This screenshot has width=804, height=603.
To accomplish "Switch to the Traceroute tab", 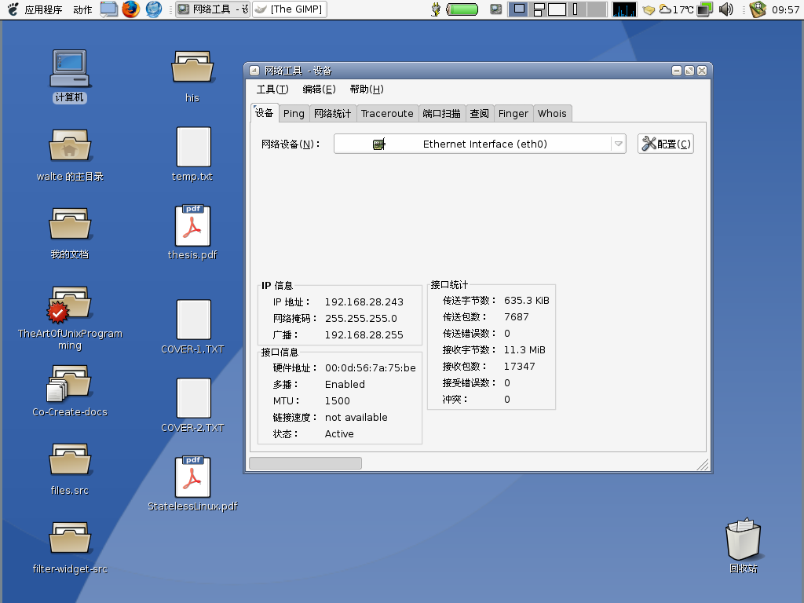I will 386,114.
